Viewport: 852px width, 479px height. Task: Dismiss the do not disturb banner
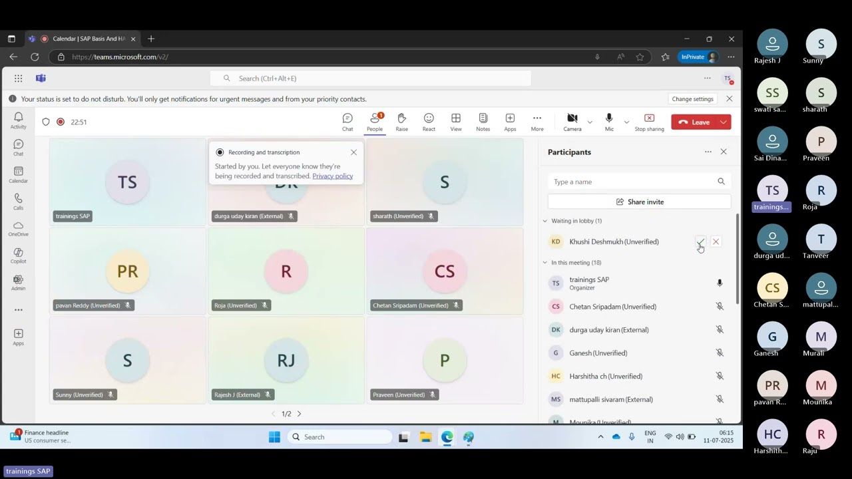(729, 99)
